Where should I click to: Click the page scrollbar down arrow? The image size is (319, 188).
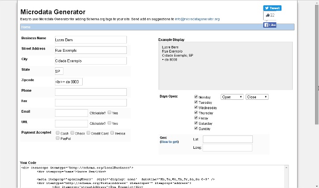pos(317,186)
